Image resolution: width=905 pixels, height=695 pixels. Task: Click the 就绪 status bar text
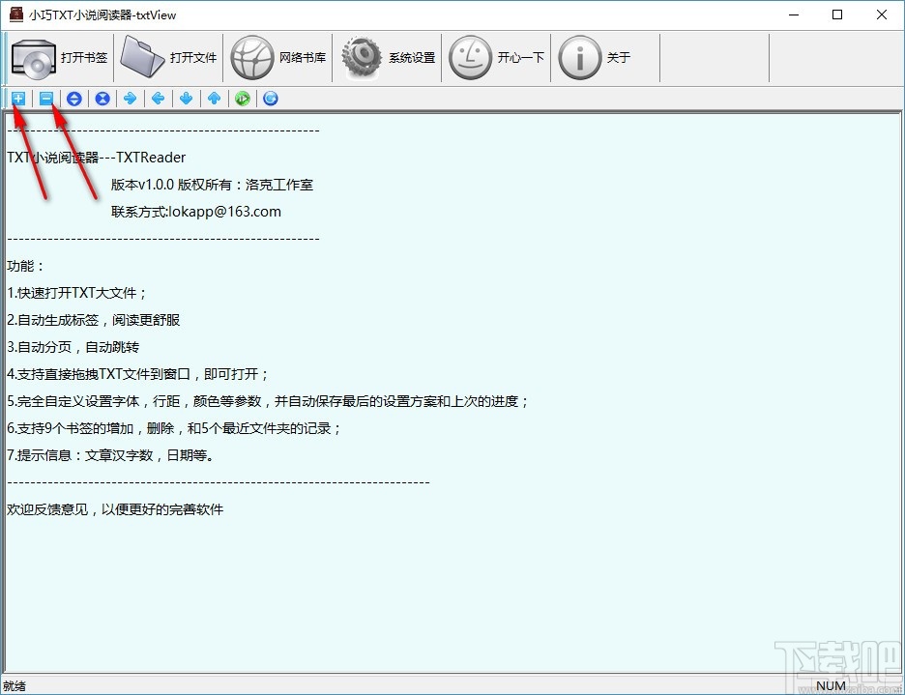(x=14, y=686)
